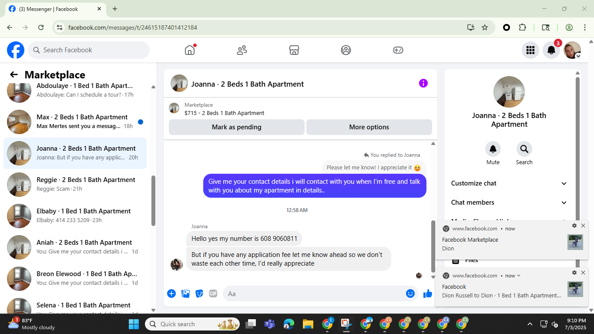Open the Groups icon in top navigation
The height and width of the screenshot is (334, 594).
346,50
